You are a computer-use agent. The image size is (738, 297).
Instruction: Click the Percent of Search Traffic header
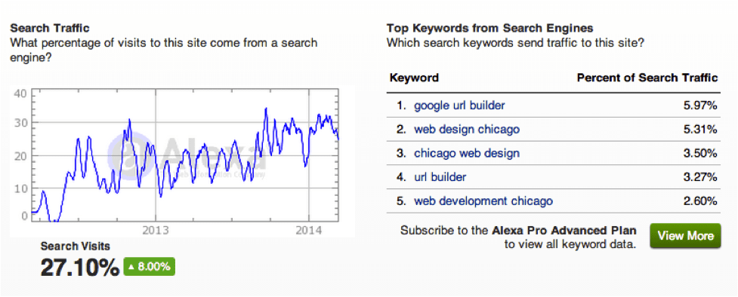647,78
